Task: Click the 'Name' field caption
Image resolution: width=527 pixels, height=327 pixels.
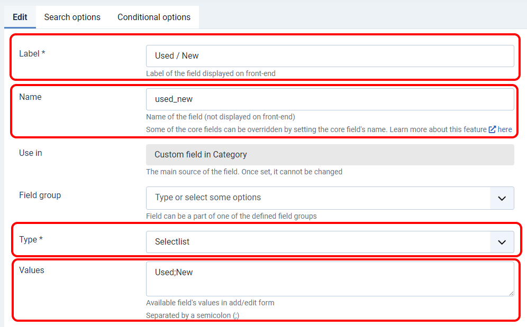Action: pyautogui.click(x=30, y=97)
